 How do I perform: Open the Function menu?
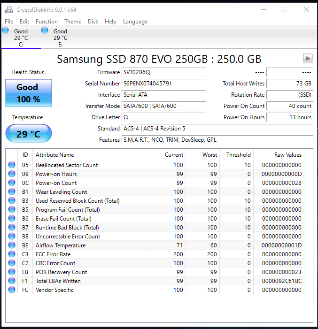tap(47, 22)
